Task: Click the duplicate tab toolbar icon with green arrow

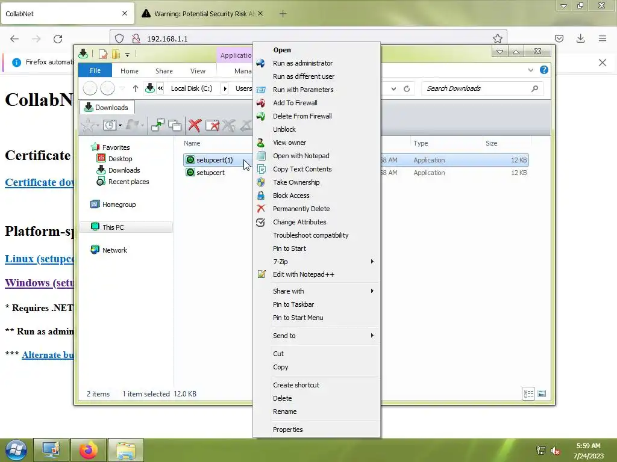Action: click(x=158, y=125)
